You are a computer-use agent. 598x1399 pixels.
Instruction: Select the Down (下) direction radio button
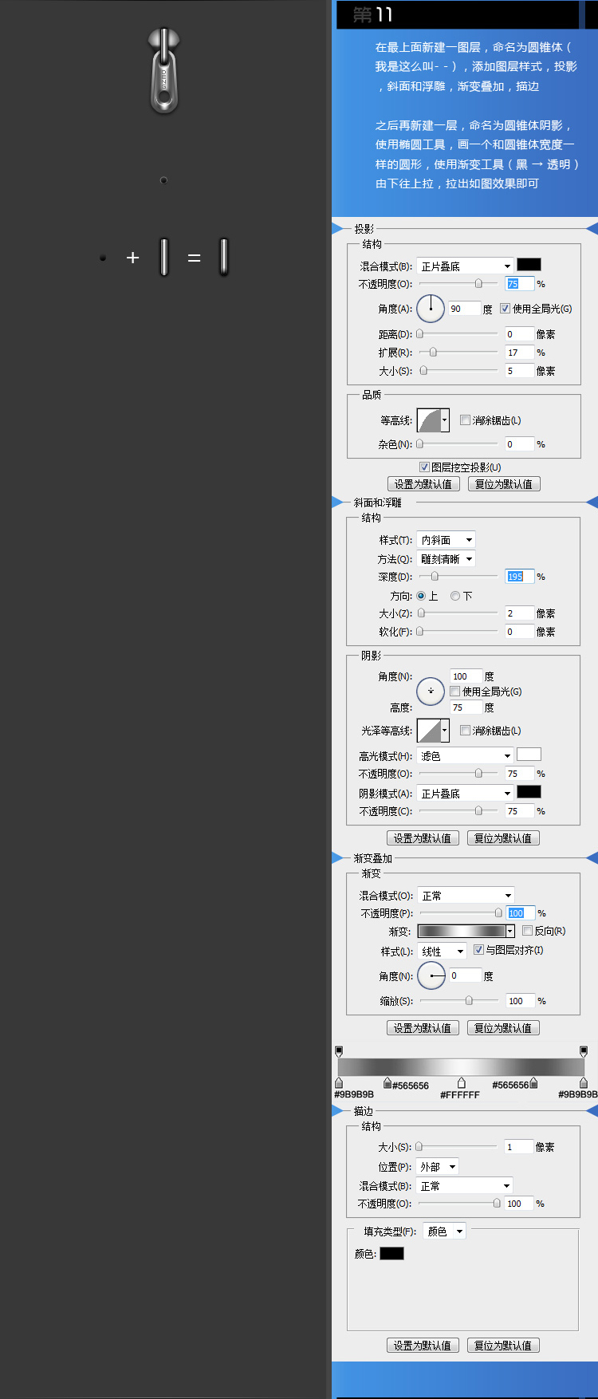tap(455, 596)
